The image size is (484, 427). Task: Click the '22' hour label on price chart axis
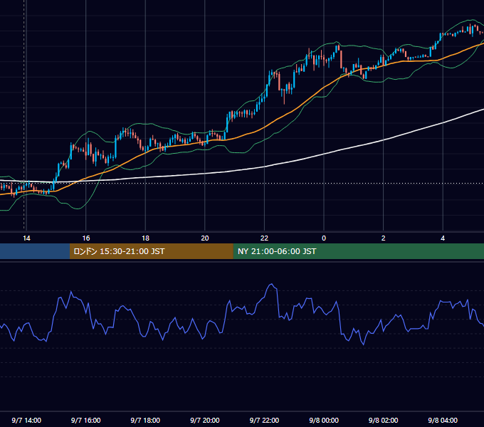pos(264,238)
